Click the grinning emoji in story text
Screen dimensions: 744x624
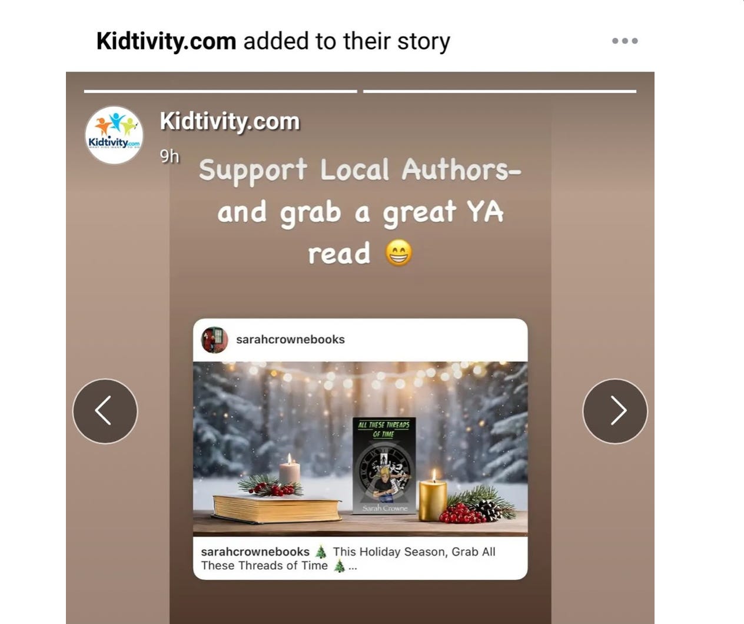click(398, 253)
